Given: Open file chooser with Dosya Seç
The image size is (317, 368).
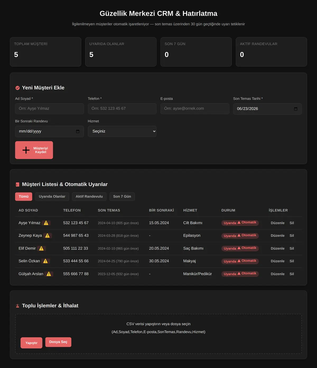Looking at the screenshot, I should pos(58,342).
